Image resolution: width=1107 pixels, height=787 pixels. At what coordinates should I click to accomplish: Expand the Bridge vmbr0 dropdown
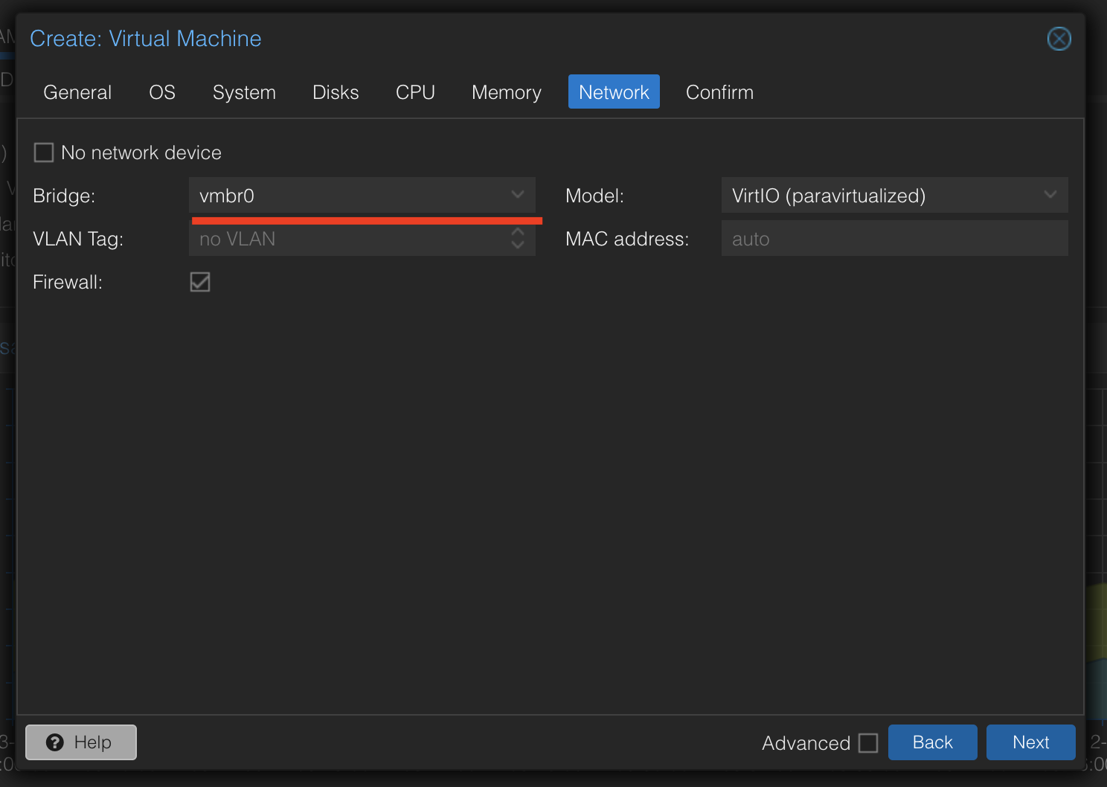coord(518,195)
